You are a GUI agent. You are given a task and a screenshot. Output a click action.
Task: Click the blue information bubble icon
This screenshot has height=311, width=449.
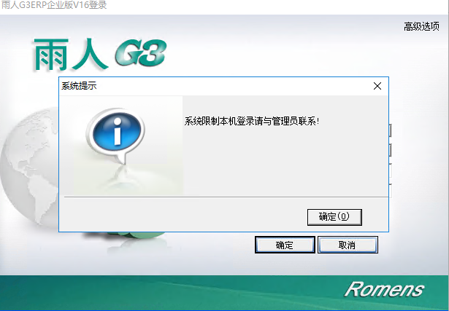(117, 135)
